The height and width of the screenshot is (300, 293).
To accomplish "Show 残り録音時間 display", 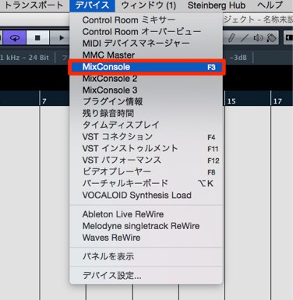I will pos(146,113).
